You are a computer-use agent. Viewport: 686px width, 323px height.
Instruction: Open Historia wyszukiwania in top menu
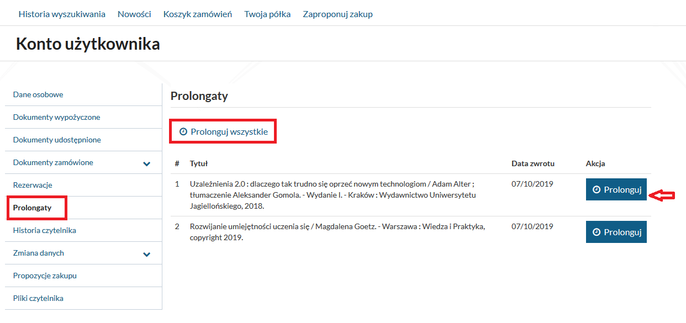[62, 14]
